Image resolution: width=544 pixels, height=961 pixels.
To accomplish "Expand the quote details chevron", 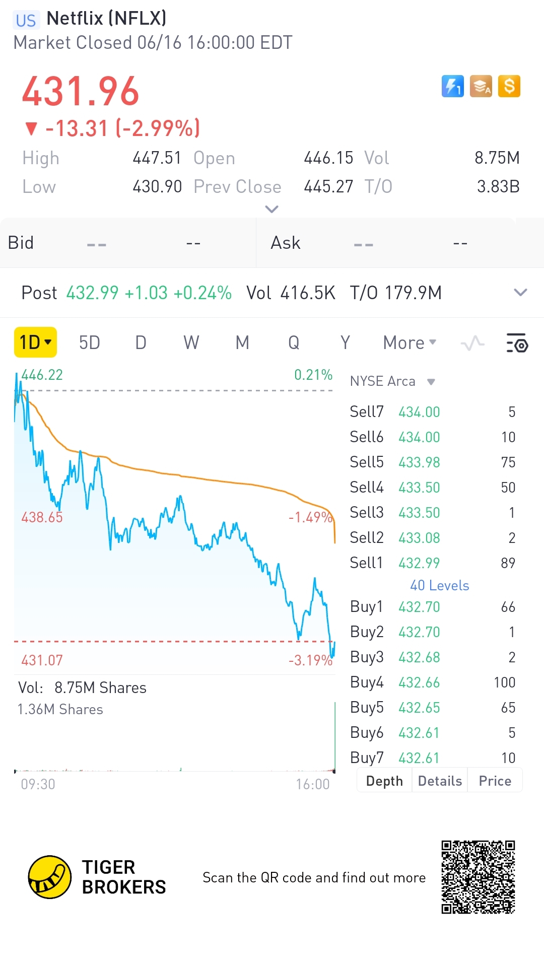I will tap(271, 209).
